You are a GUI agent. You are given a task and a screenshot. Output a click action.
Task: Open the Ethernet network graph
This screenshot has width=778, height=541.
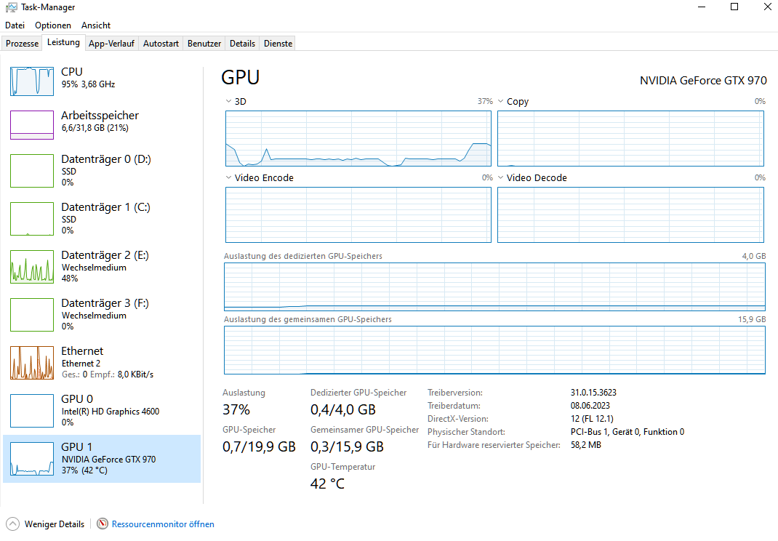pos(32,362)
